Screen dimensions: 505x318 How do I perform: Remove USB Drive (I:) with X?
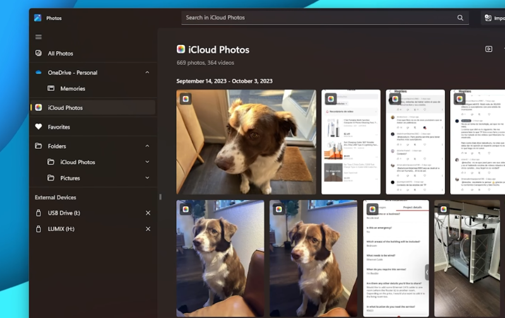148,213
